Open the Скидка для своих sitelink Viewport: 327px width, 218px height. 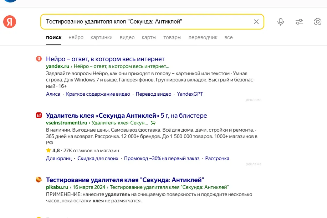pyautogui.click(x=98, y=159)
